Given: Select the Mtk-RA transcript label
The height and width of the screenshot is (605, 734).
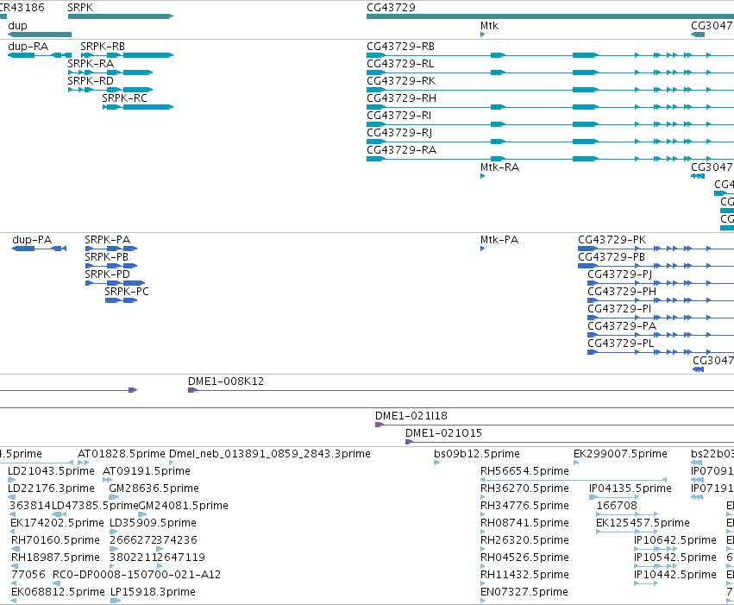Looking at the screenshot, I should [499, 167].
